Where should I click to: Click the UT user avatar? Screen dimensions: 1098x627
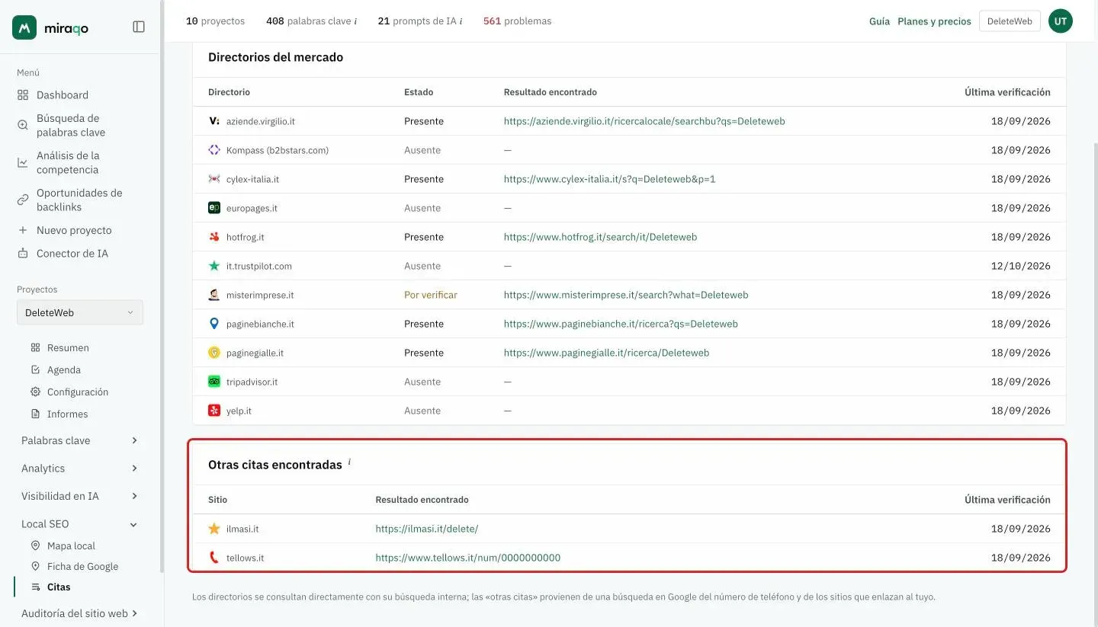1061,21
